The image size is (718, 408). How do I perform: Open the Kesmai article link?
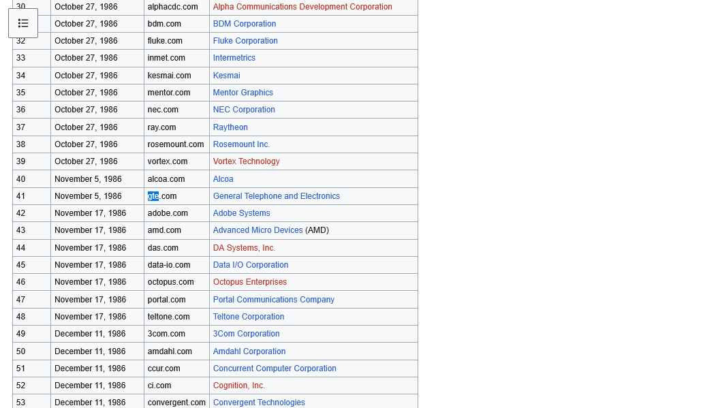pyautogui.click(x=226, y=76)
